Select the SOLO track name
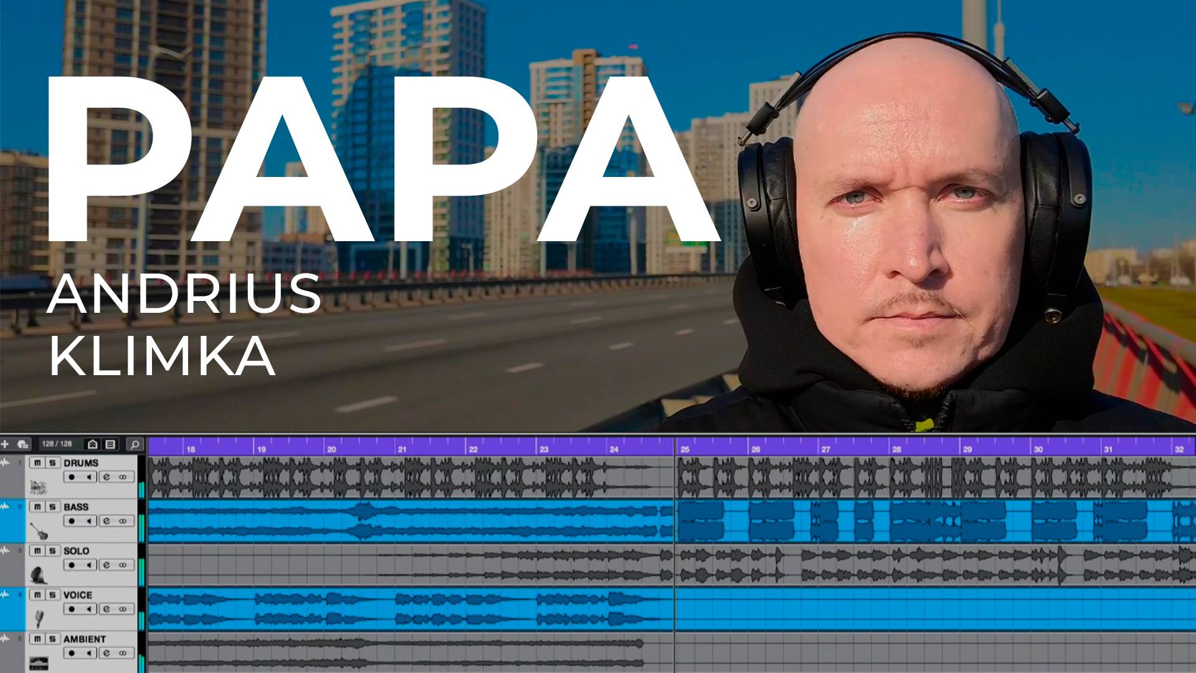The height and width of the screenshot is (673, 1196). 76,551
